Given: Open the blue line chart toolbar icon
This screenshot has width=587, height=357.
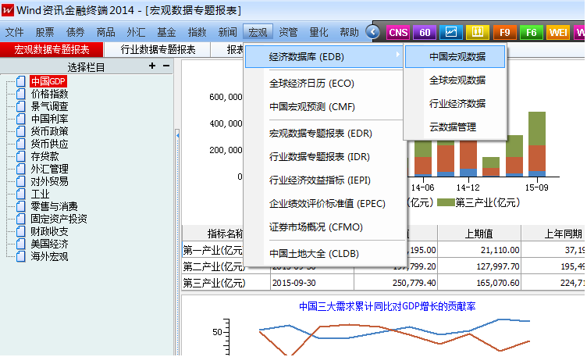Looking at the screenshot, I should [x=451, y=32].
